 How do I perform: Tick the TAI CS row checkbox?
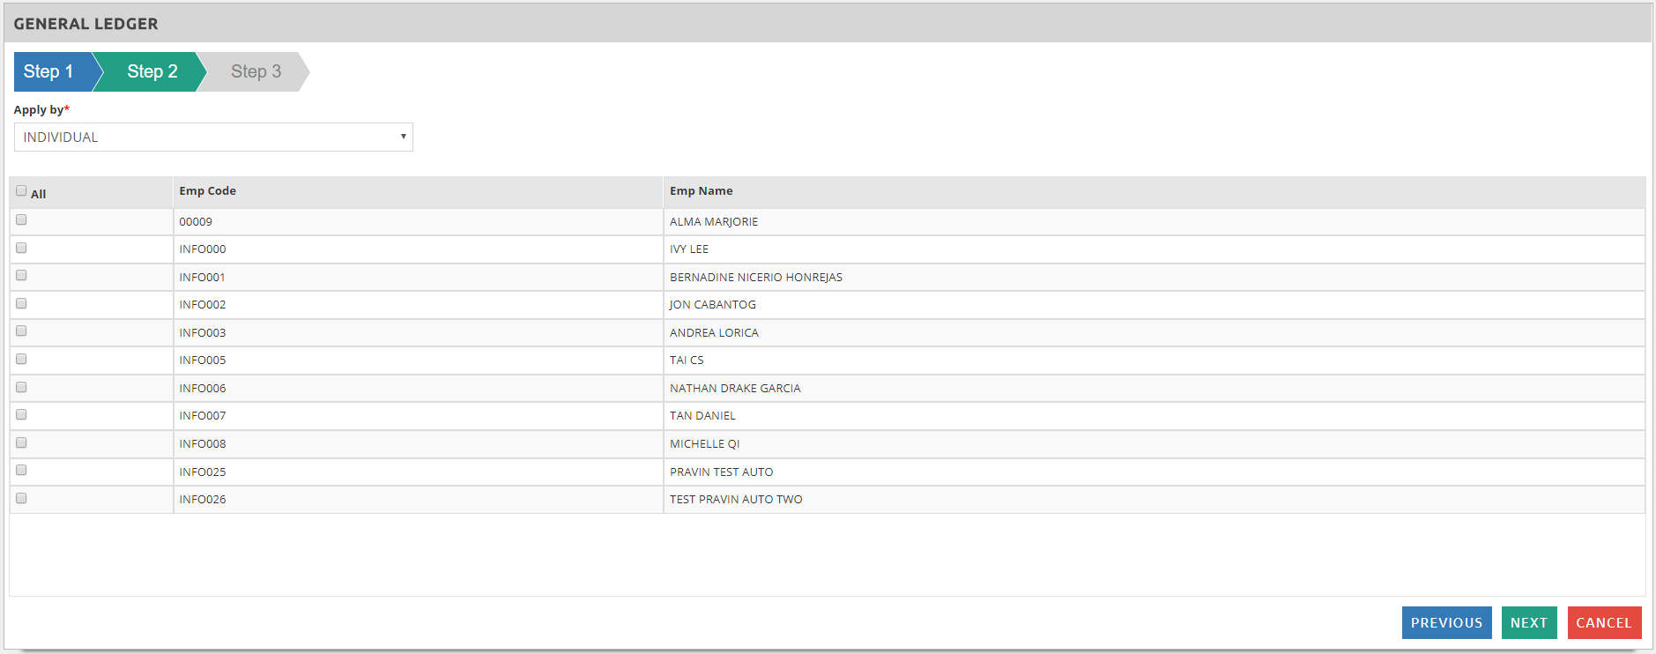pyautogui.click(x=21, y=359)
